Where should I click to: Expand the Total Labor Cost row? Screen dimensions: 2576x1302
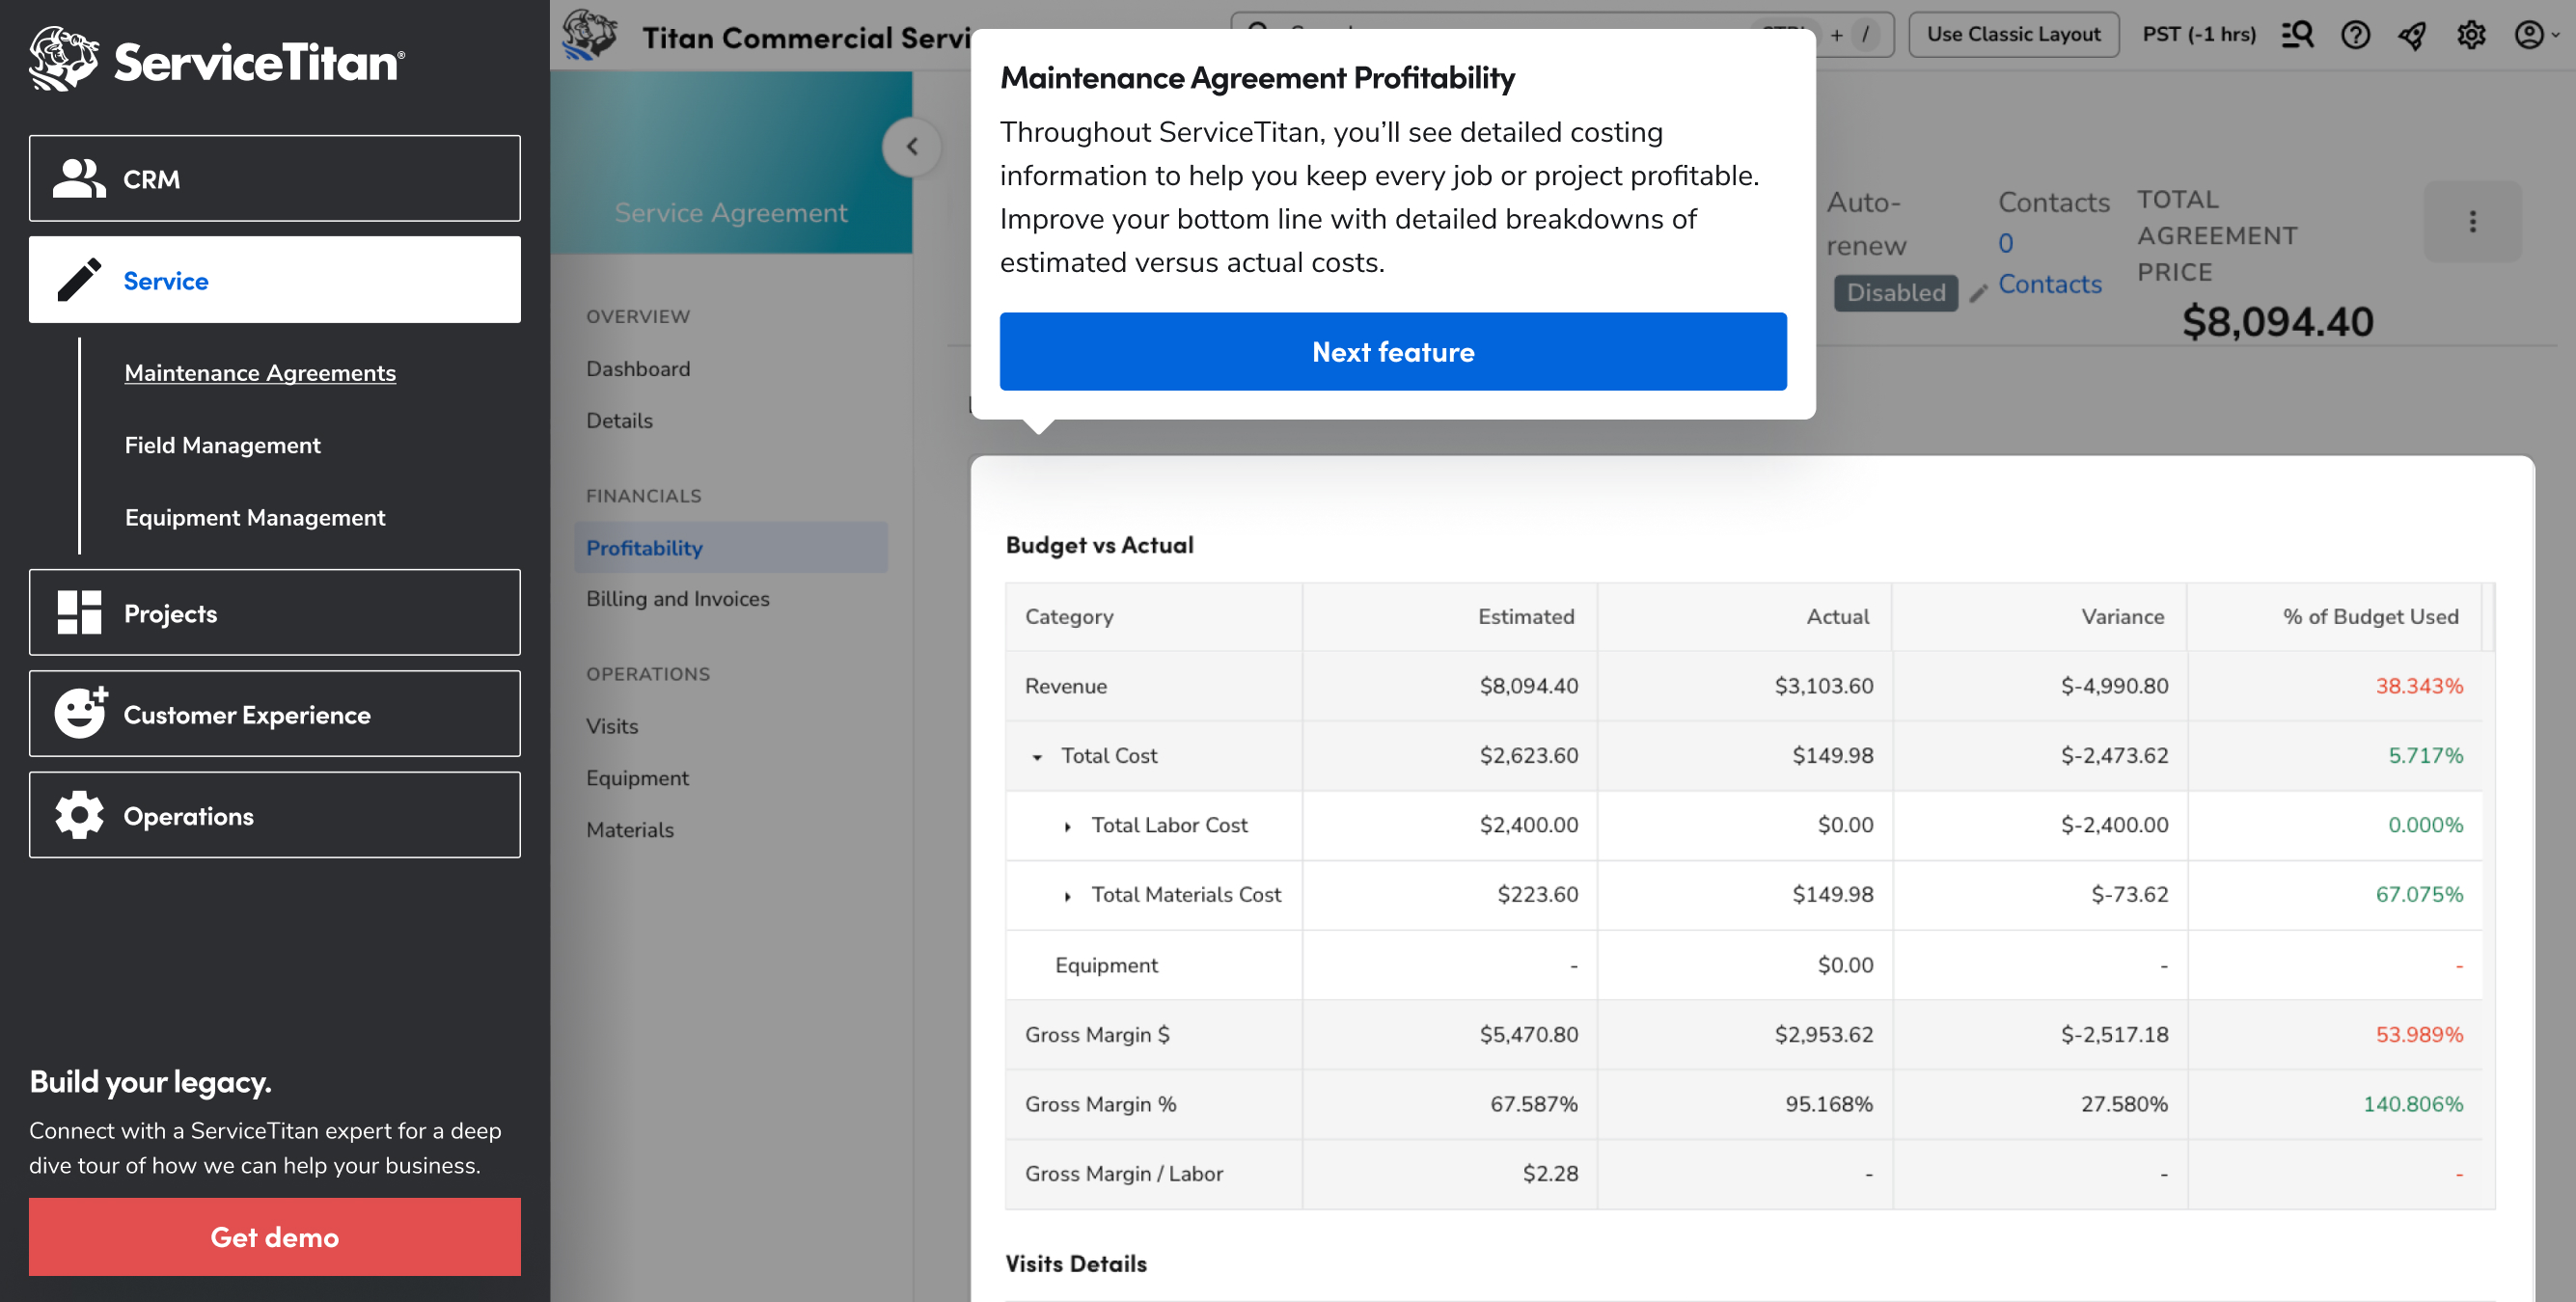pyautogui.click(x=1068, y=826)
